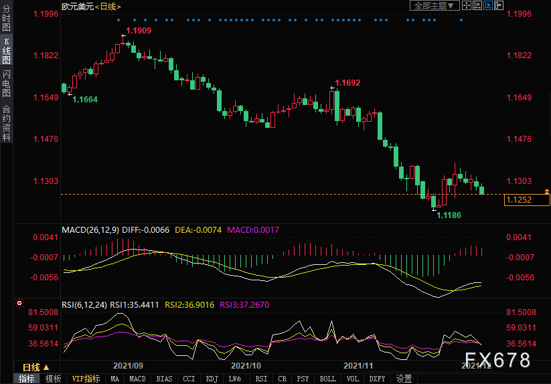Select the VIP指标 tab

point(86,379)
